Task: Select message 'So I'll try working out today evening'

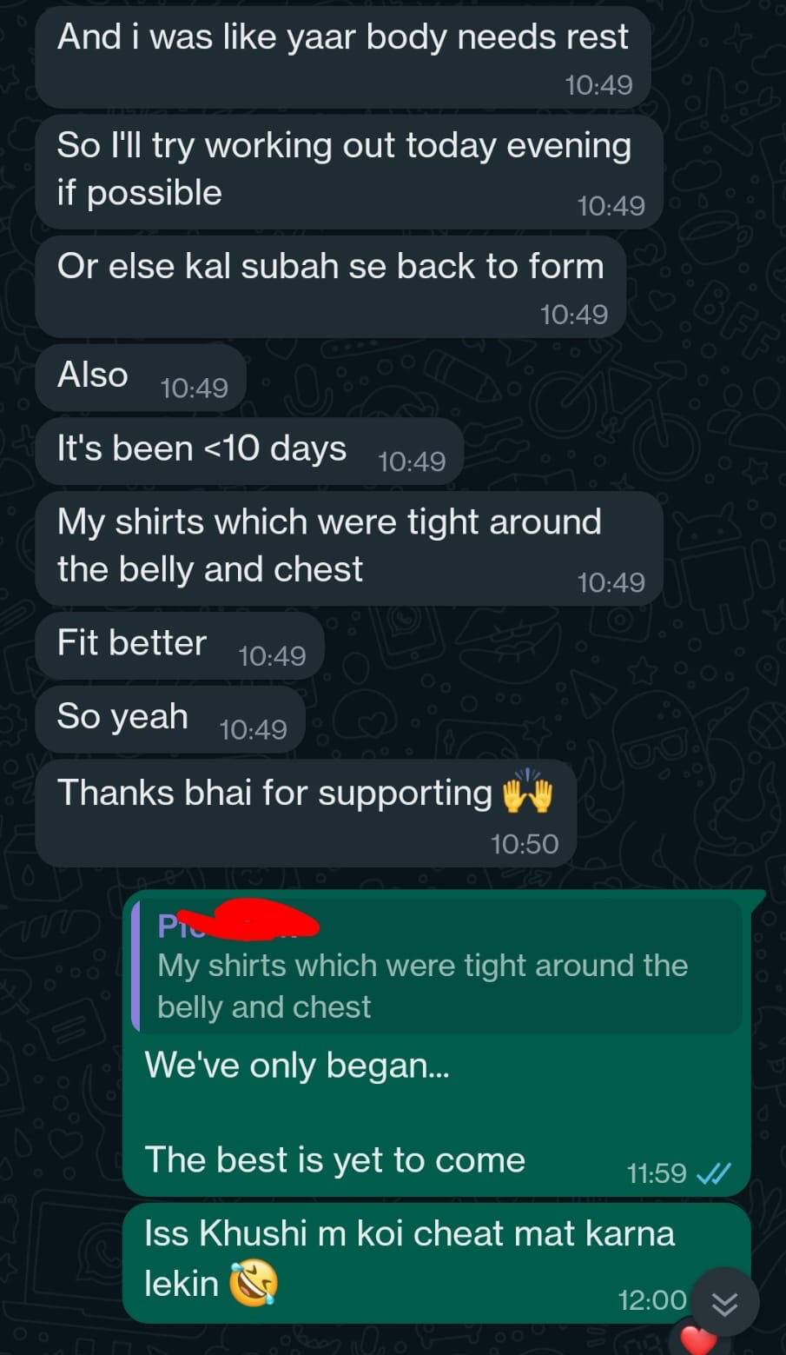Action: click(x=348, y=172)
